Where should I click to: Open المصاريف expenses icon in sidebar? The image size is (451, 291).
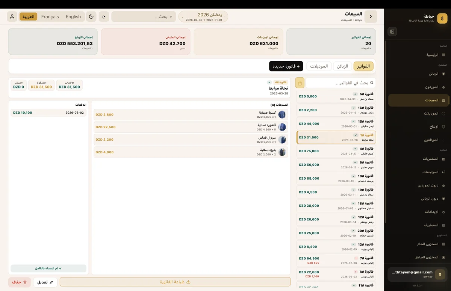pos(443,225)
